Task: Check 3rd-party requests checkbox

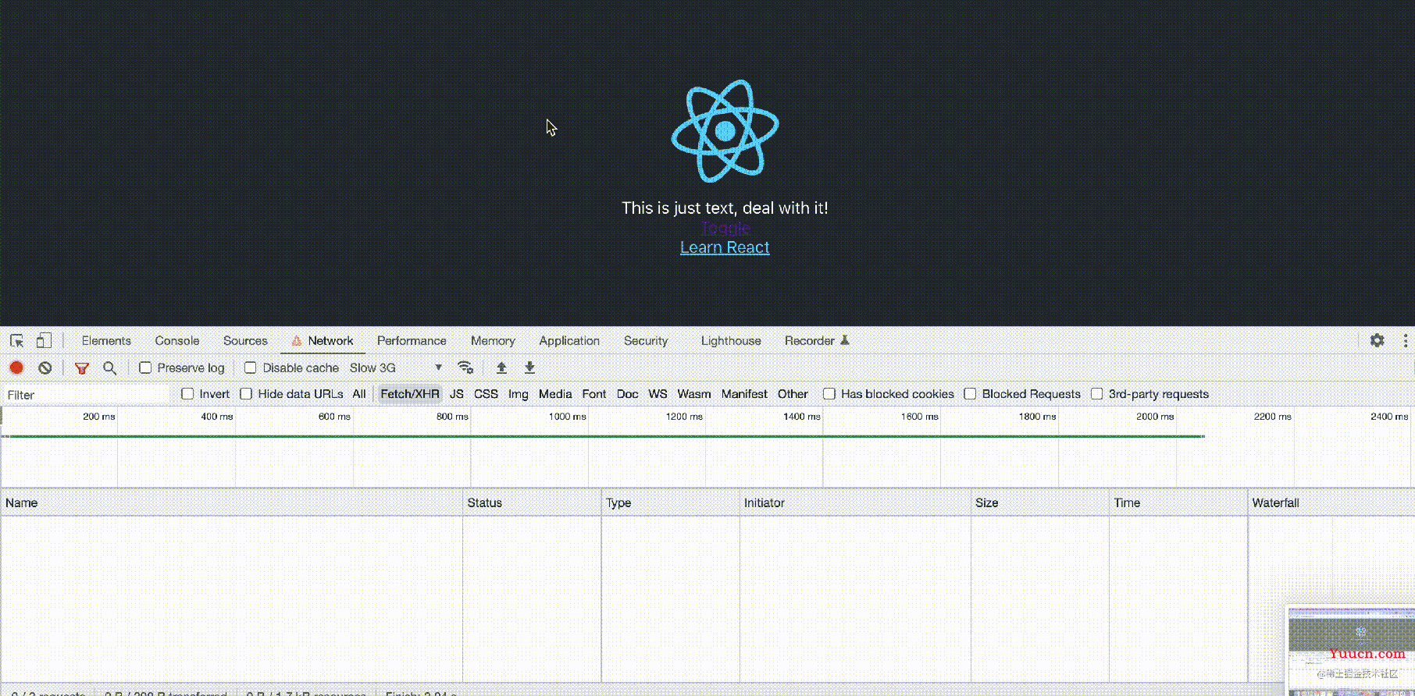Action: [x=1097, y=394]
